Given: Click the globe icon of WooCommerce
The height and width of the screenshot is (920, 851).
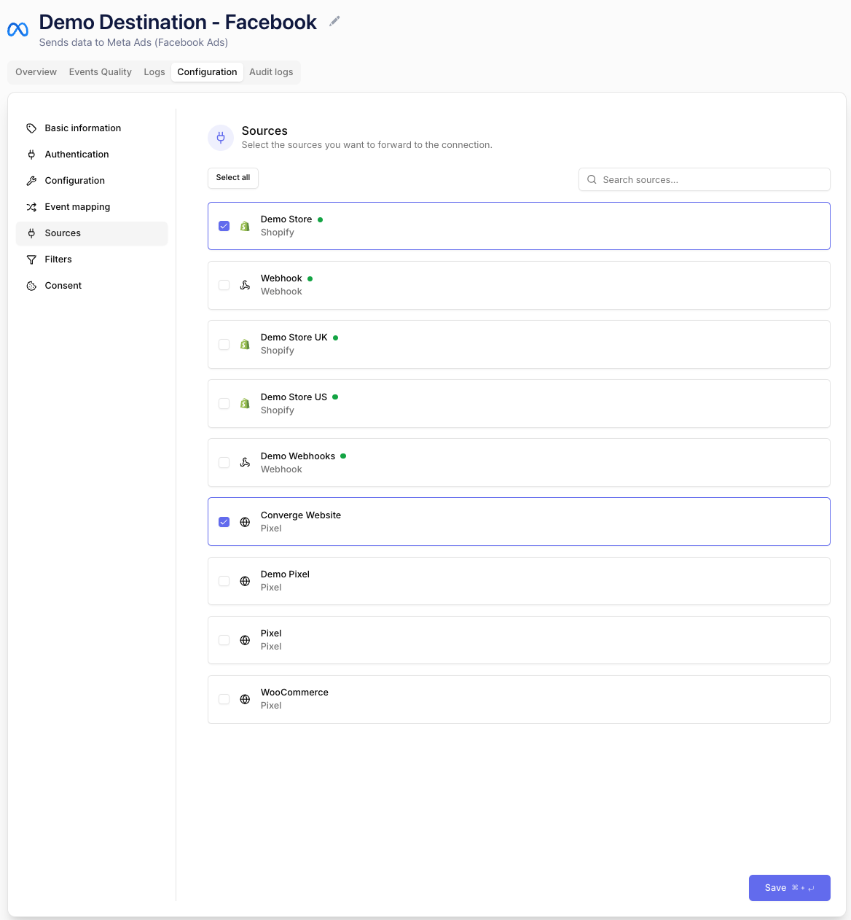Looking at the screenshot, I should coord(245,699).
